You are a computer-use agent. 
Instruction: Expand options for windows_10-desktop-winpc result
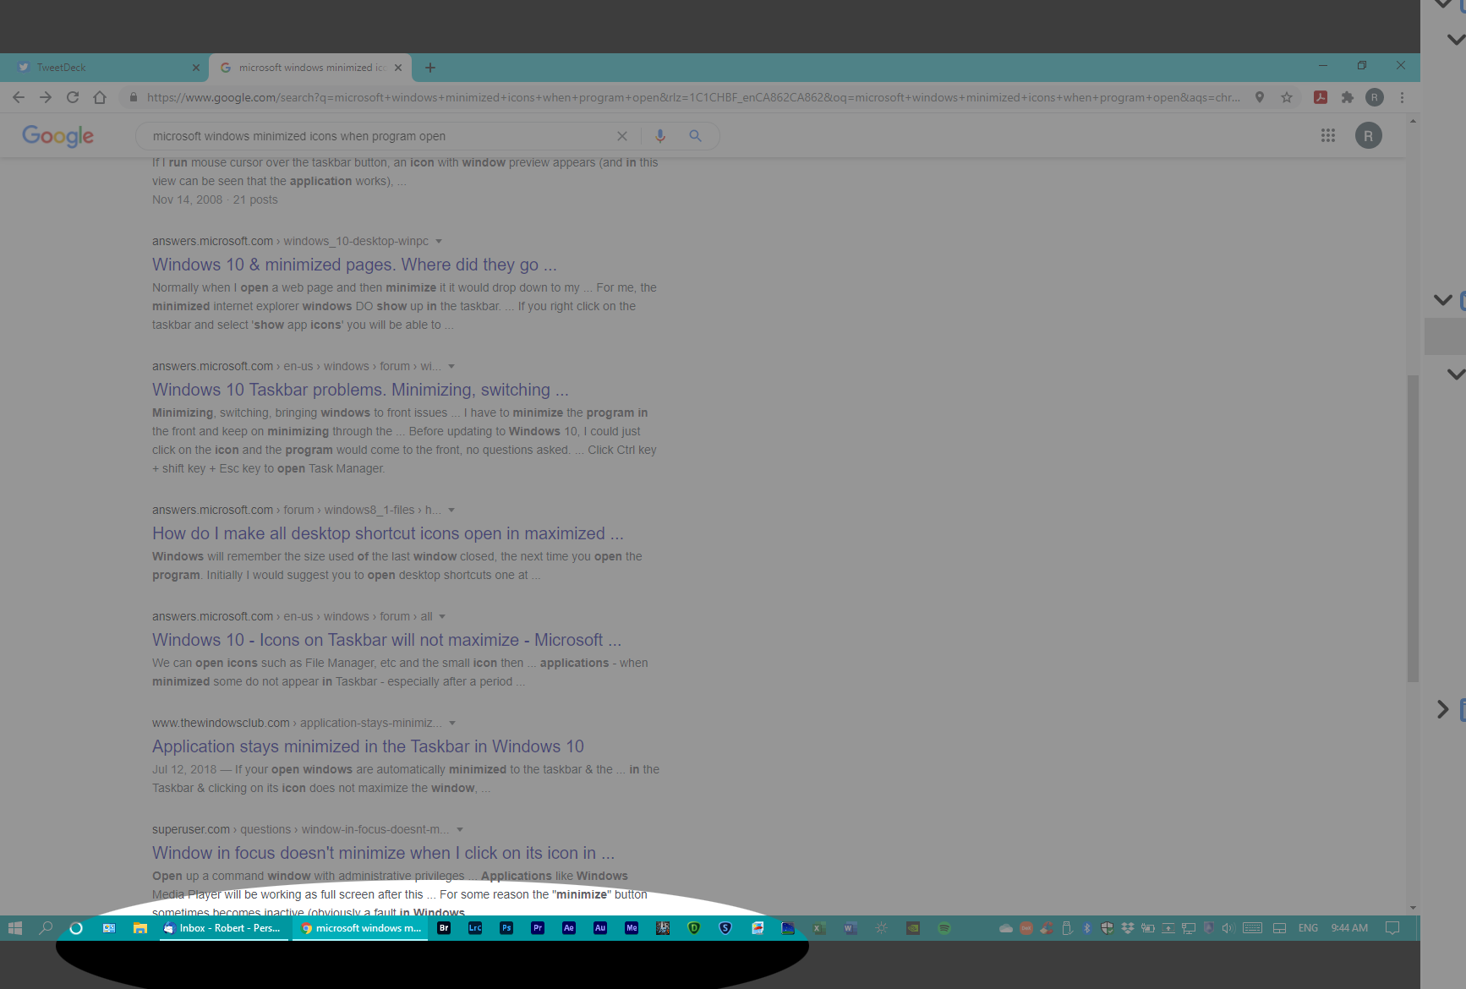tap(438, 242)
